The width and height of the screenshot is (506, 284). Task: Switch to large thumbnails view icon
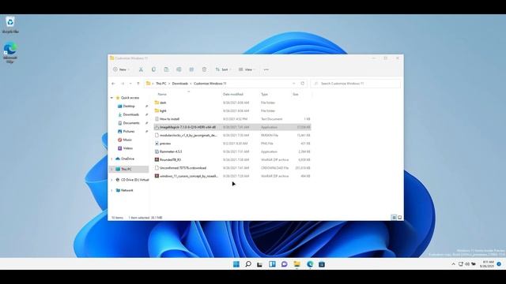click(400, 218)
